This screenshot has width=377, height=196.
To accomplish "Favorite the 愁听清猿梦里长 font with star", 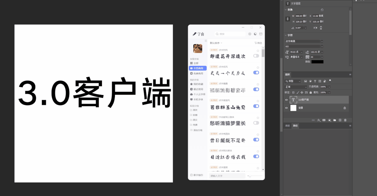I will click(258, 118).
